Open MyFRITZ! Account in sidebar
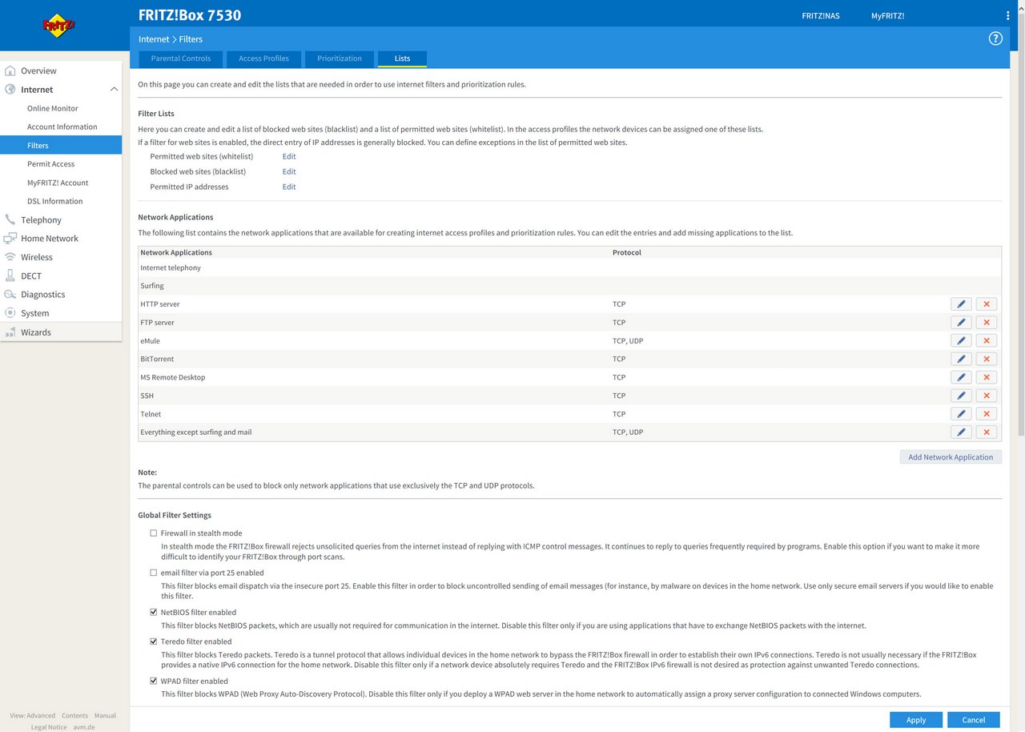 click(58, 183)
